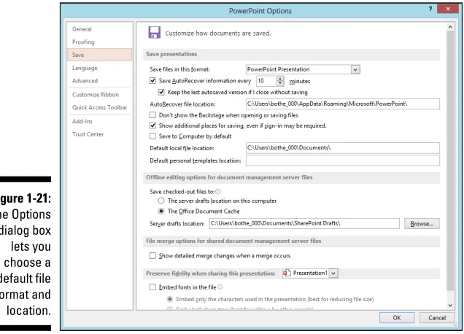Click the Save presentations section header
This screenshot has width=464, height=334.
point(291,54)
